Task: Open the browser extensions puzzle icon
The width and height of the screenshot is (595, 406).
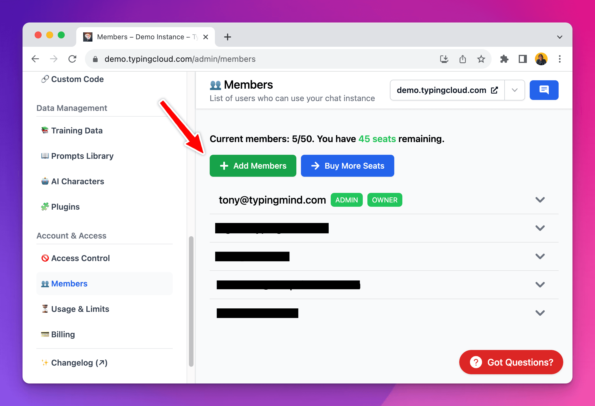Action: (x=504, y=59)
